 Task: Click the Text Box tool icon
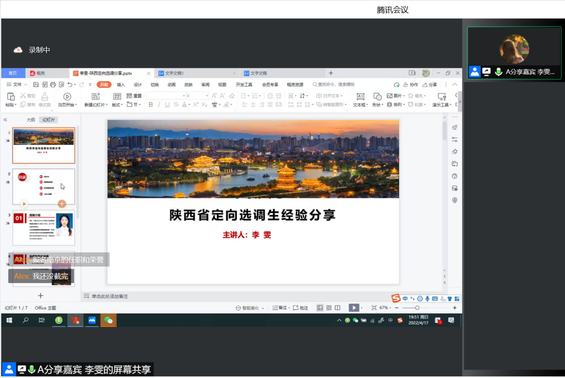click(360, 96)
